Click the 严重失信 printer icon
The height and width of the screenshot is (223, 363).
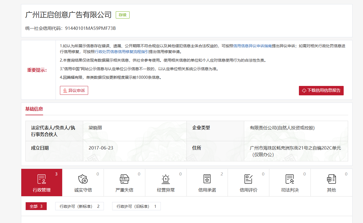(x=124, y=179)
